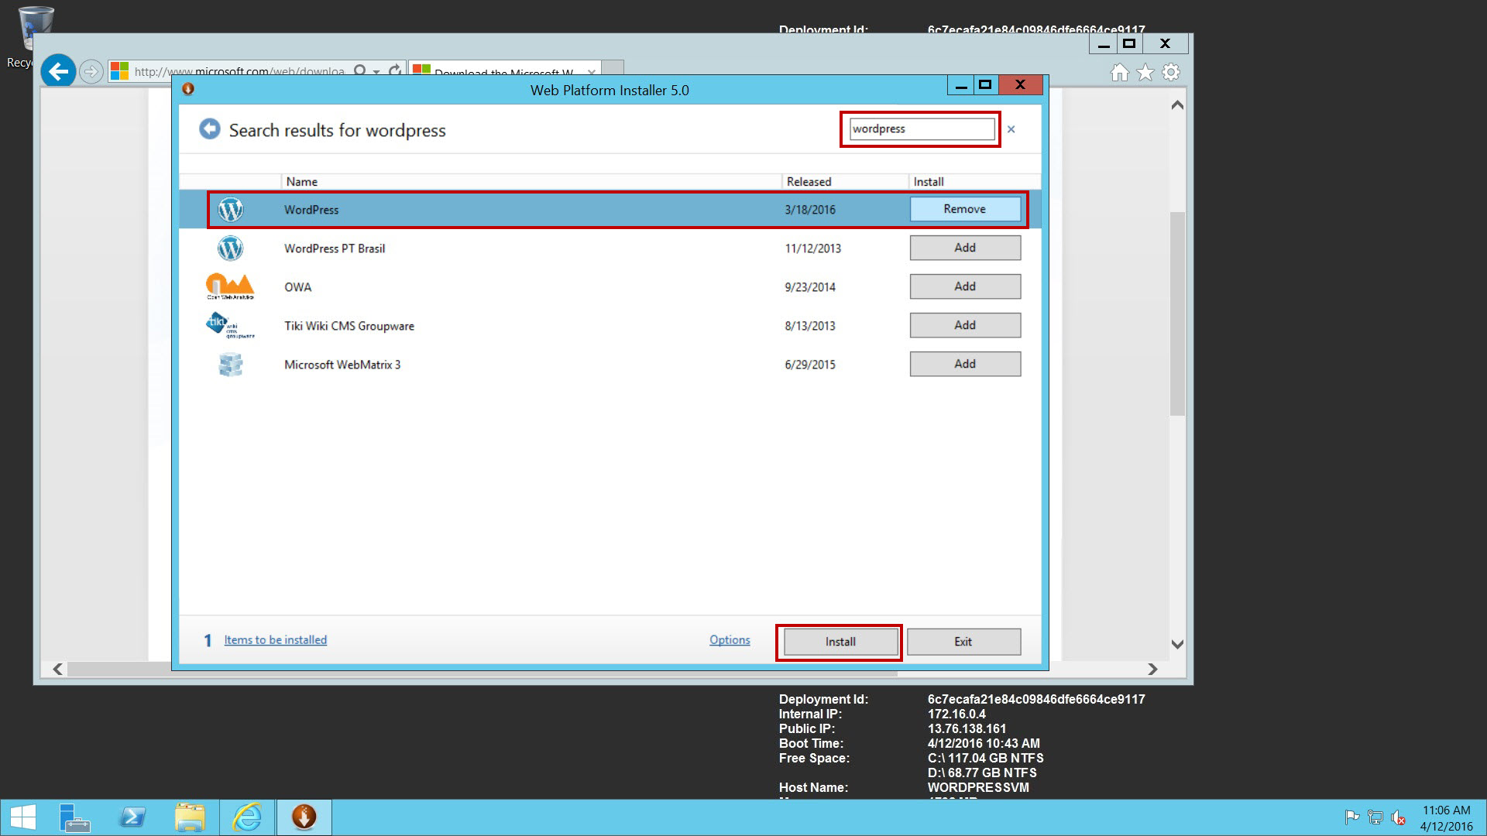The image size is (1487, 836).
Task: Open Items to be installed link
Action: [275, 640]
